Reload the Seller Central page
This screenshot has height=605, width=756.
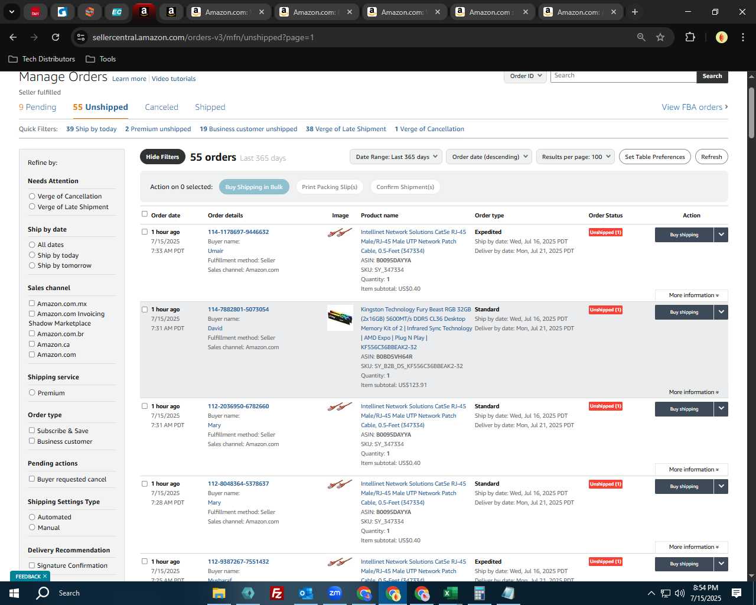[56, 37]
